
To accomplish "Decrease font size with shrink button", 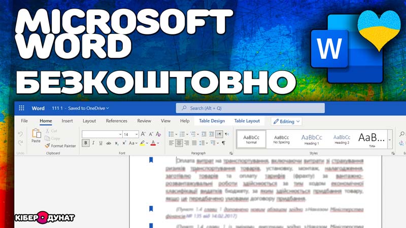I will pos(151,134).
